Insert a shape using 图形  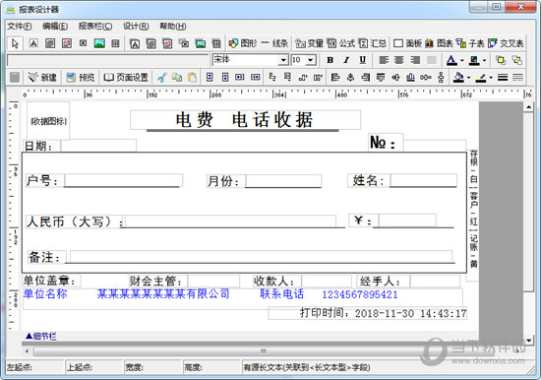coord(243,43)
